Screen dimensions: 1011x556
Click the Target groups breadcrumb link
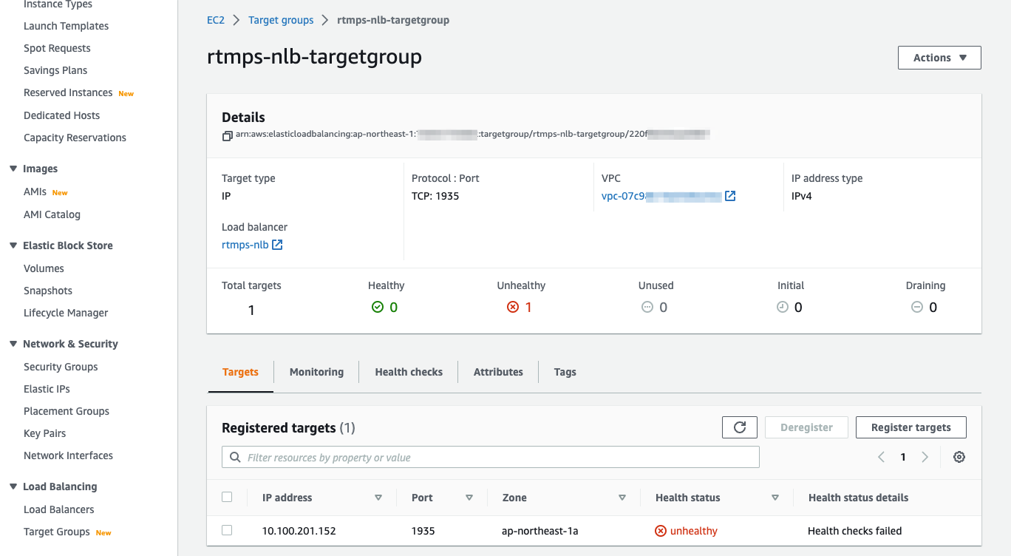[281, 20]
